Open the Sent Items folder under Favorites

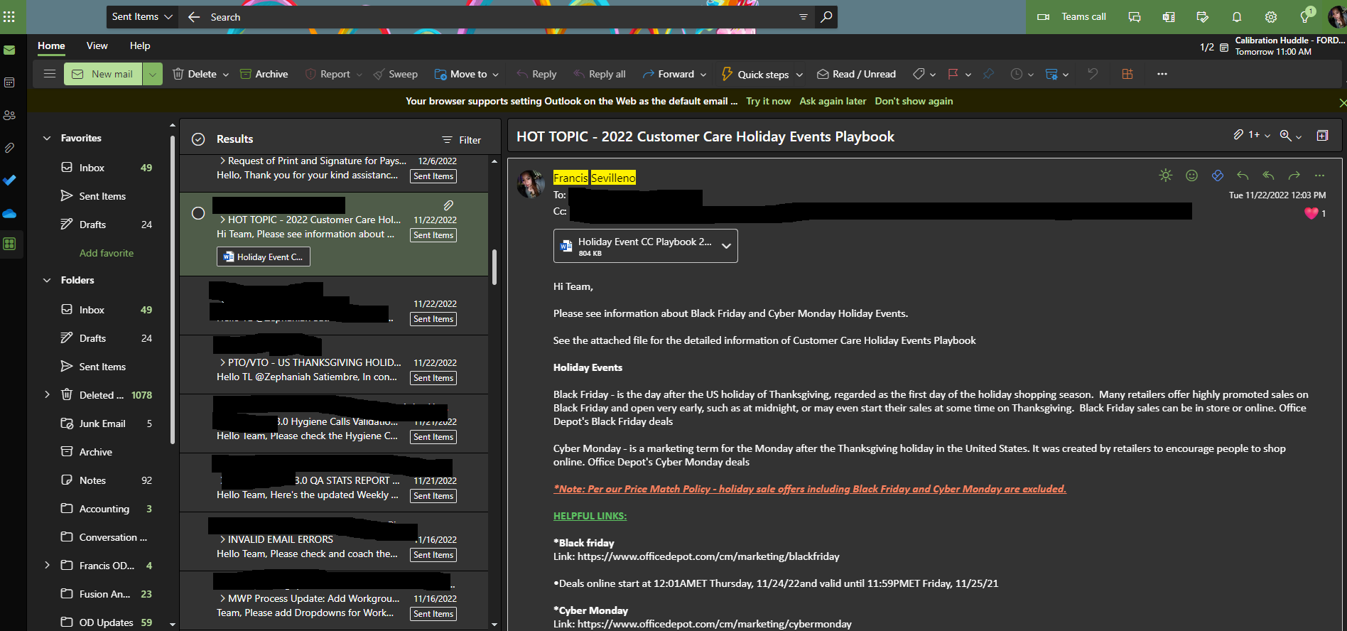102,196
